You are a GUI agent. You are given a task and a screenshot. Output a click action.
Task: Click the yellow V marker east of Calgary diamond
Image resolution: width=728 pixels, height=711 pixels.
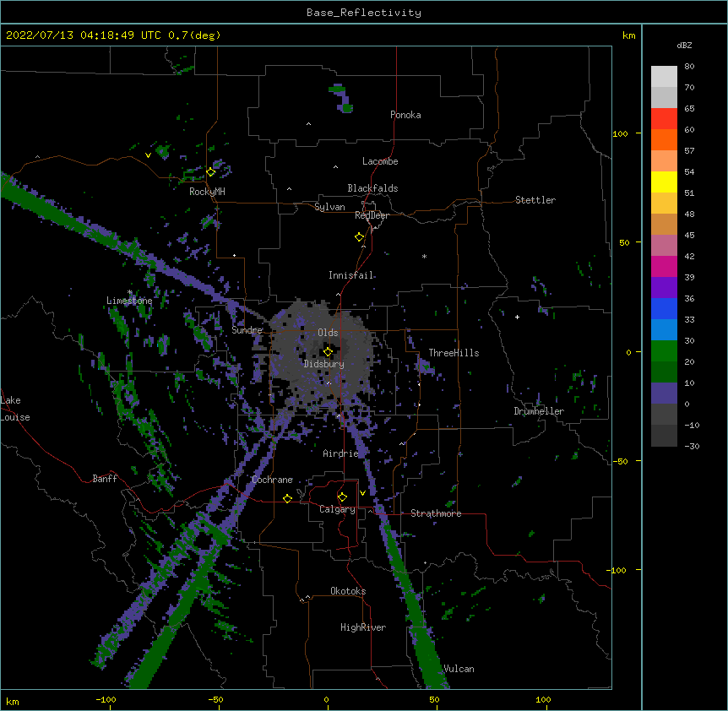(x=362, y=493)
